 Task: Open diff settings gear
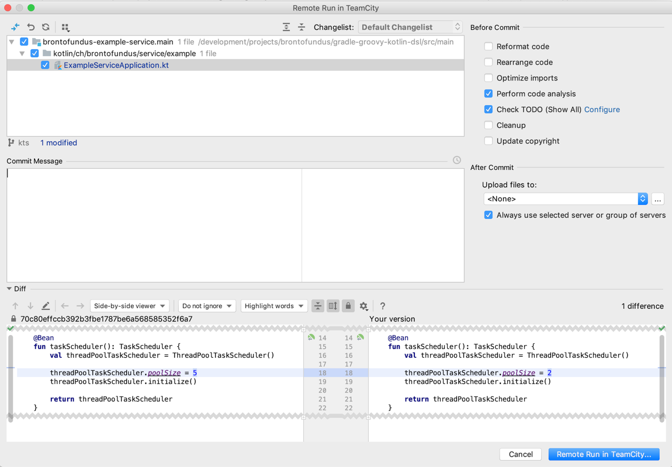pos(364,306)
